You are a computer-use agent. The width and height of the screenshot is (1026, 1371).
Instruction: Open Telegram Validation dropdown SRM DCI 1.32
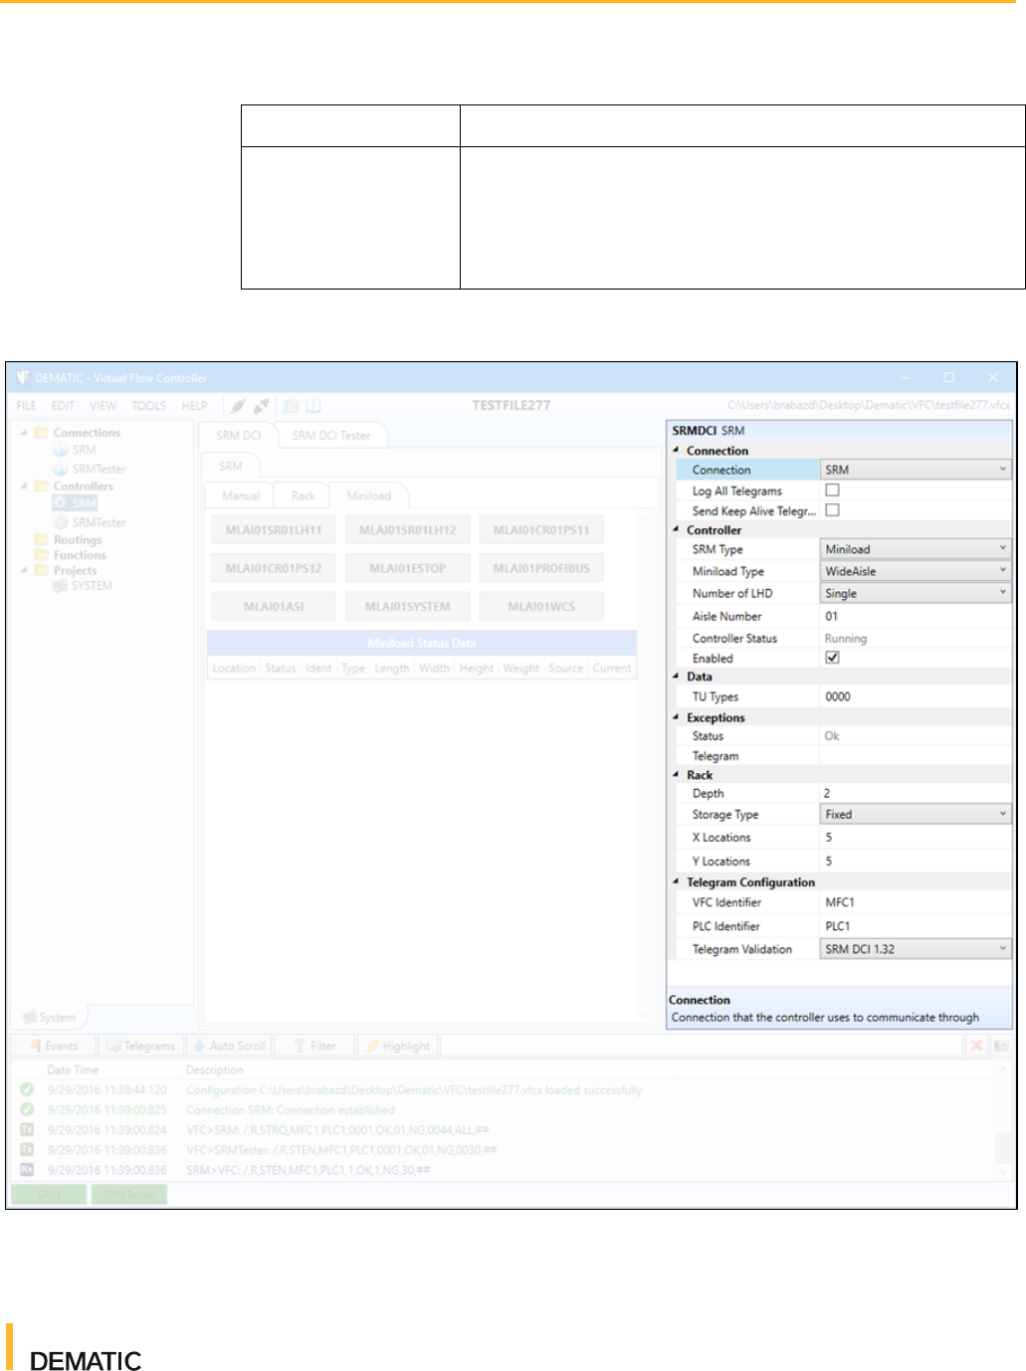[x=916, y=949]
